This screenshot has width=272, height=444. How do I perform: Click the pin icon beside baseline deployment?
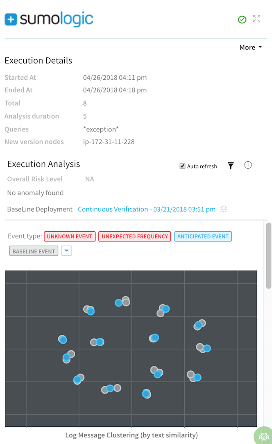[x=224, y=209]
